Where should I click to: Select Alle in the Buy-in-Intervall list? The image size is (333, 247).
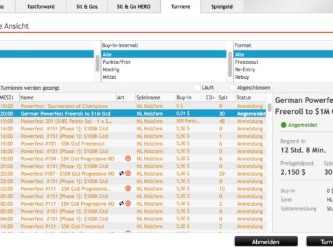[164, 54]
